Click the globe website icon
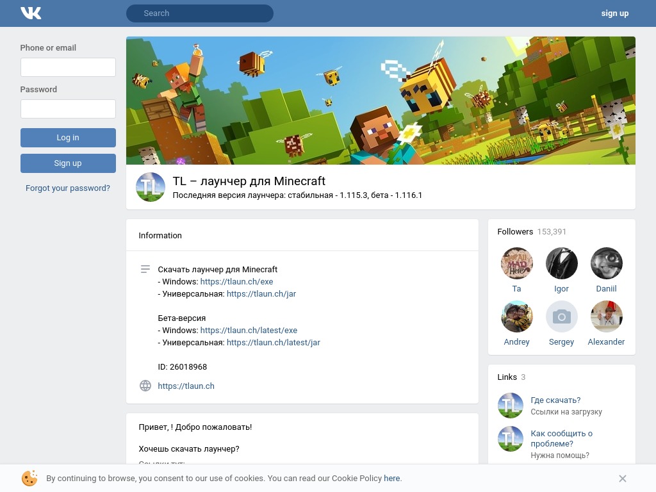This screenshot has width=656, height=492. point(145,386)
